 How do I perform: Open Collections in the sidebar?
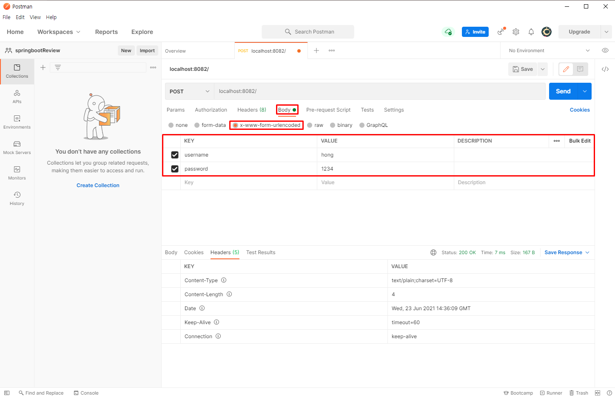tap(17, 71)
